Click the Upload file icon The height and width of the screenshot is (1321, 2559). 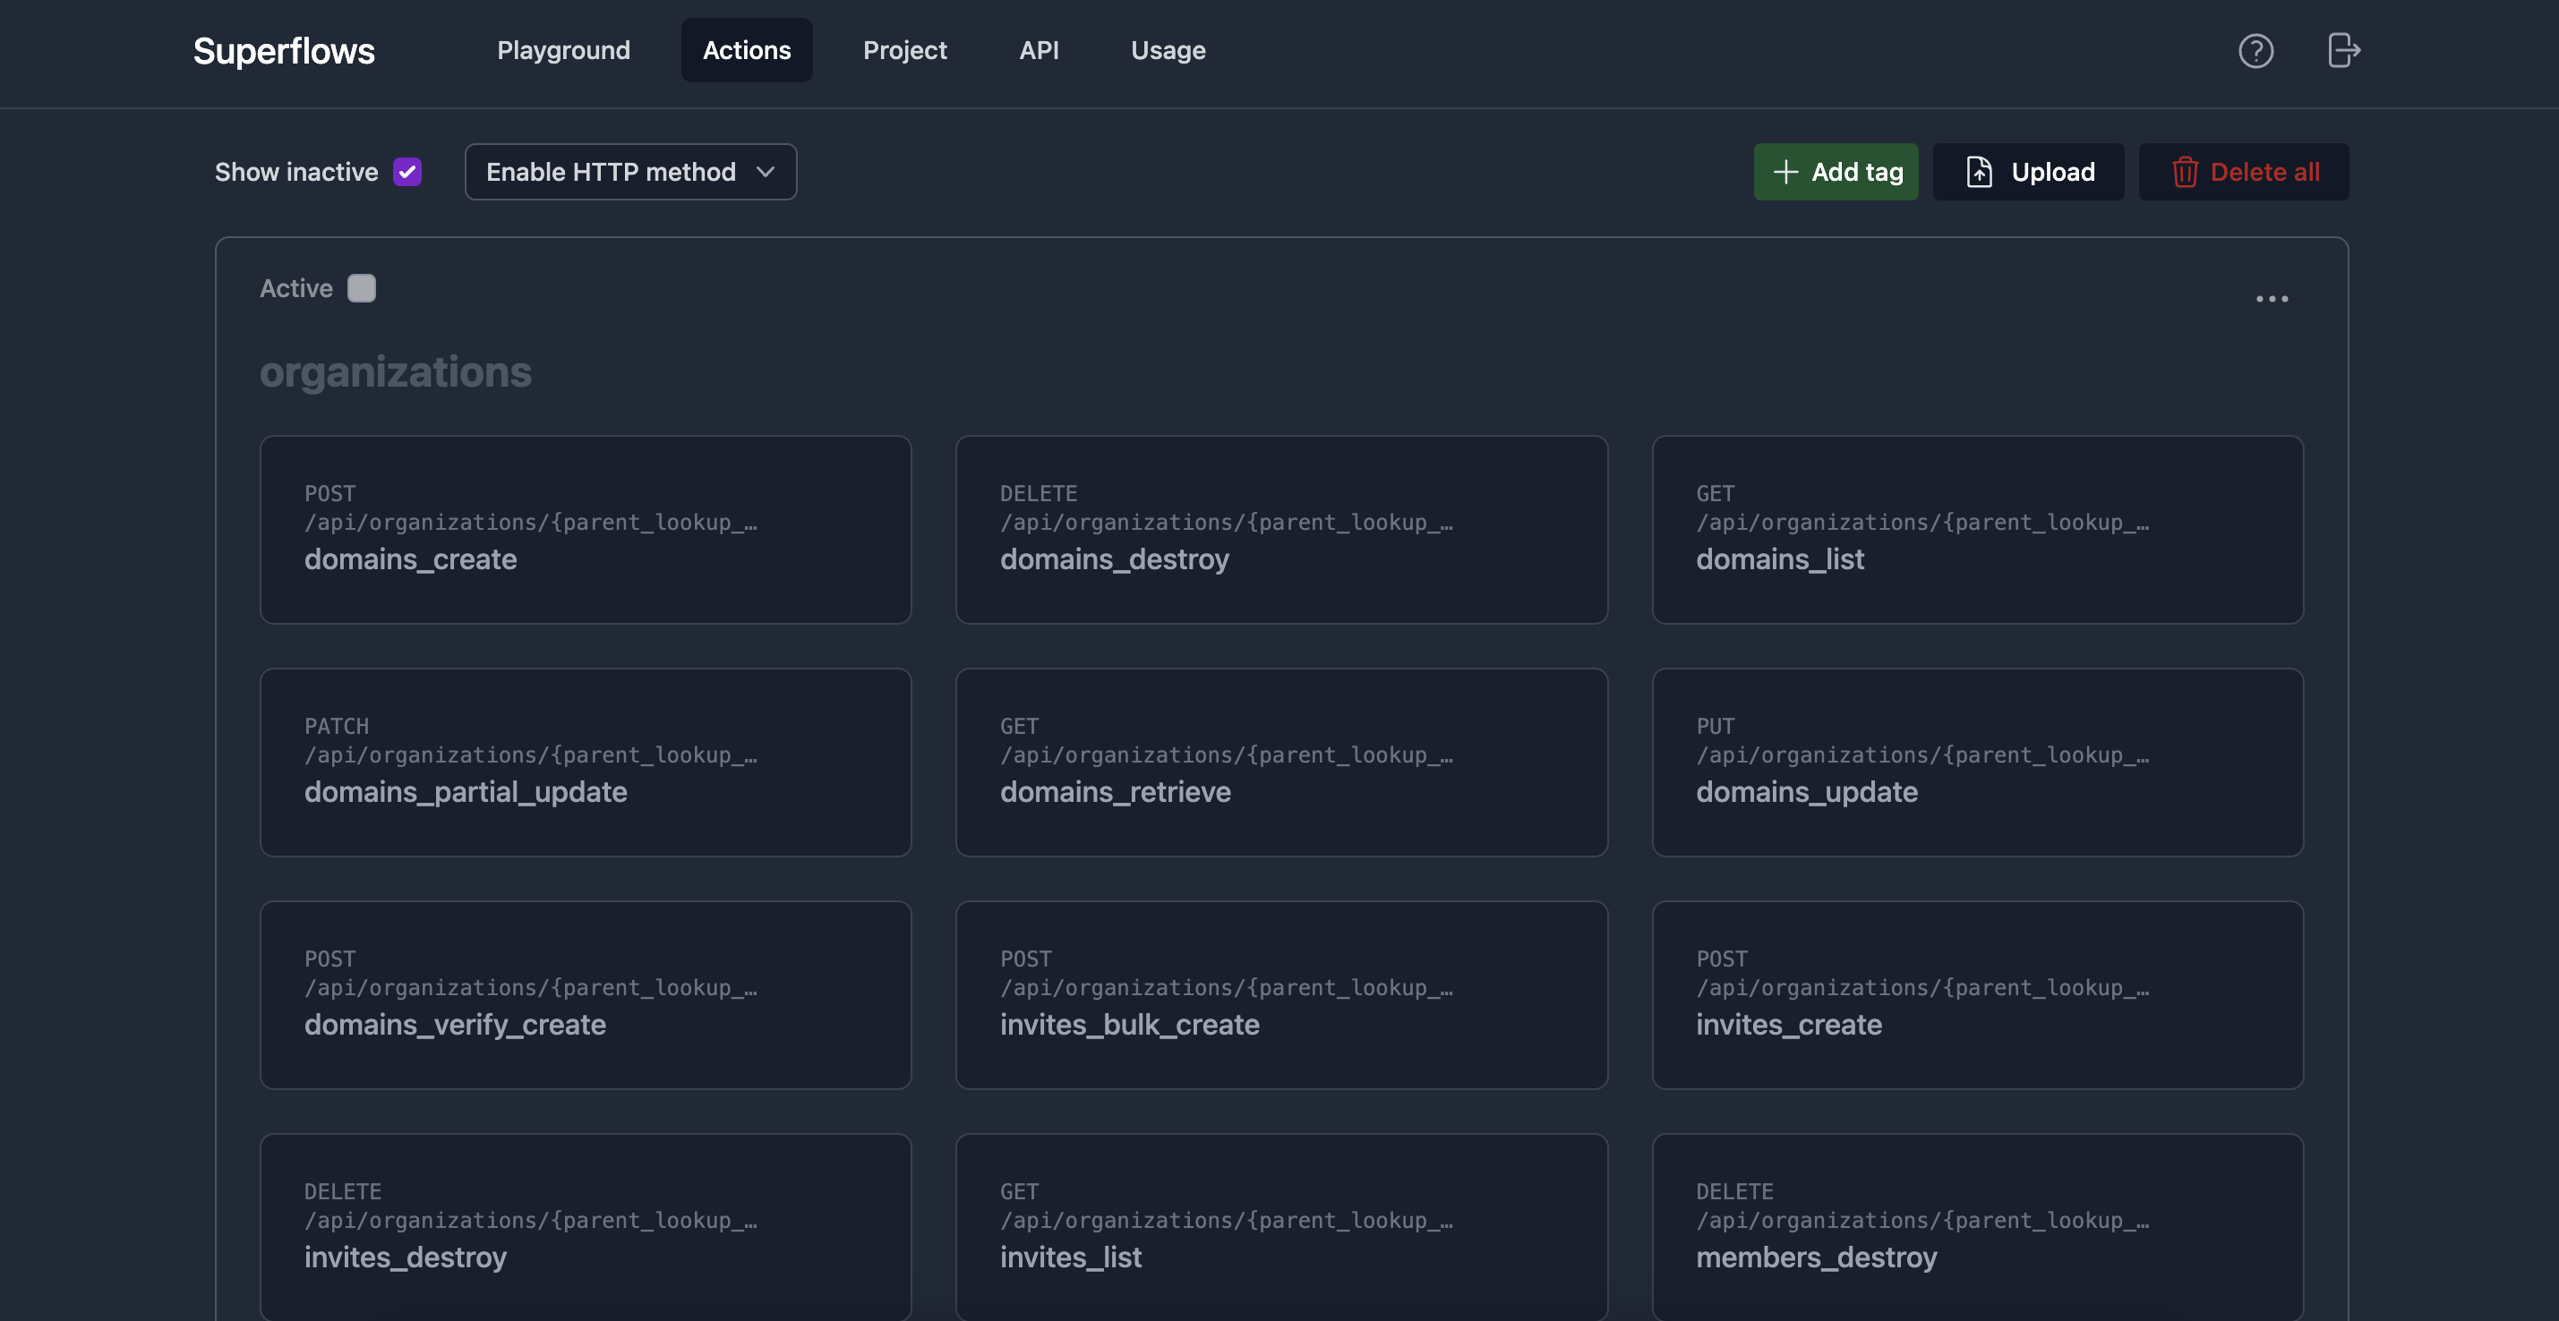pos(1978,170)
